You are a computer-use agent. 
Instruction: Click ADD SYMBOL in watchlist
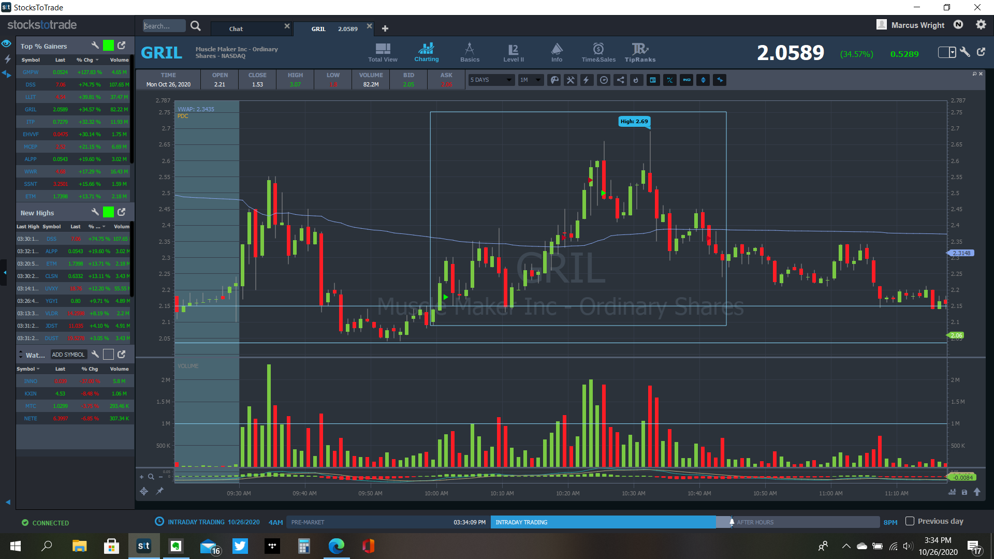point(68,355)
